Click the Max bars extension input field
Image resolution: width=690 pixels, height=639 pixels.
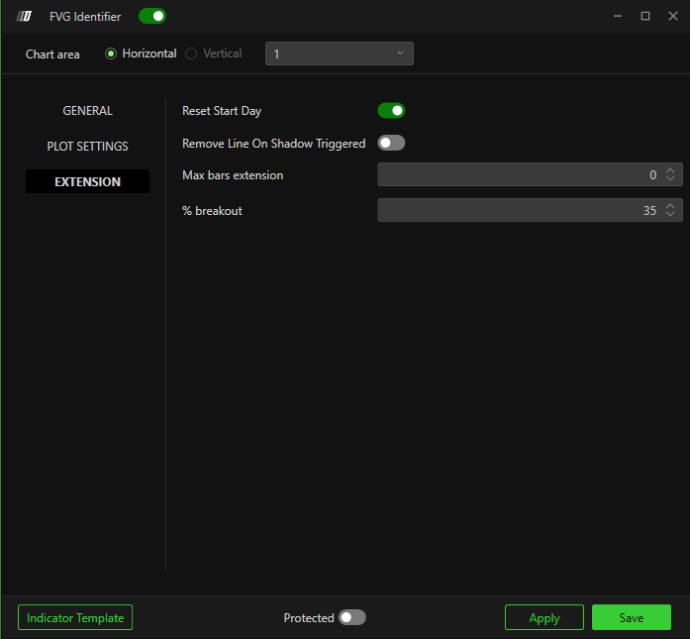click(515, 175)
